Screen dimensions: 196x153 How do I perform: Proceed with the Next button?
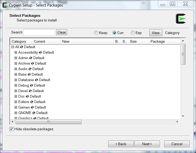coord(147,144)
